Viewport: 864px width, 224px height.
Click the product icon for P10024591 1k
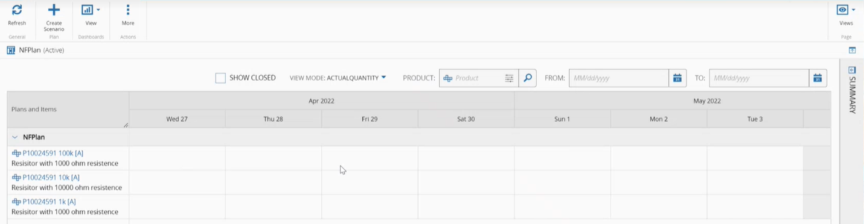16,202
